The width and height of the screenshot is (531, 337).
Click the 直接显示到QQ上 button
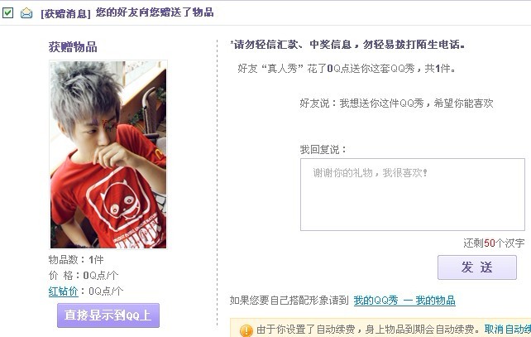pyautogui.click(x=108, y=315)
